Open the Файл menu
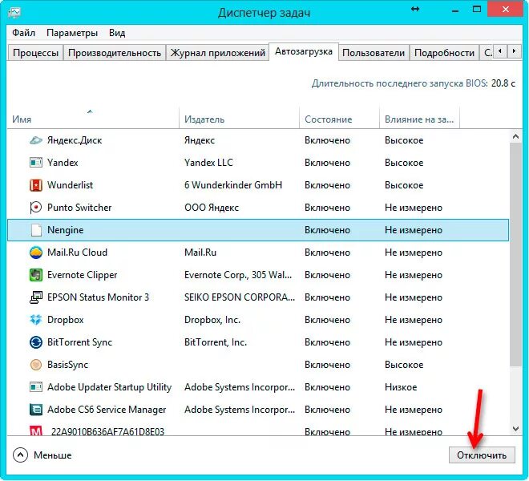The image size is (529, 481). pyautogui.click(x=23, y=33)
